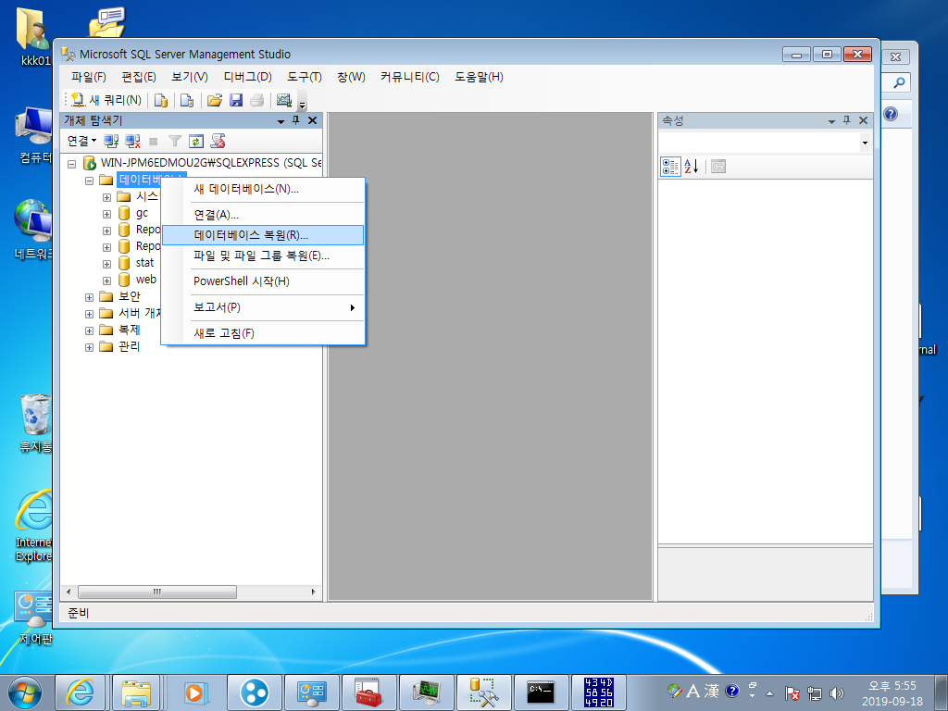Click the script icon with red X
The height and width of the screenshot is (711, 948).
pyautogui.click(x=218, y=142)
